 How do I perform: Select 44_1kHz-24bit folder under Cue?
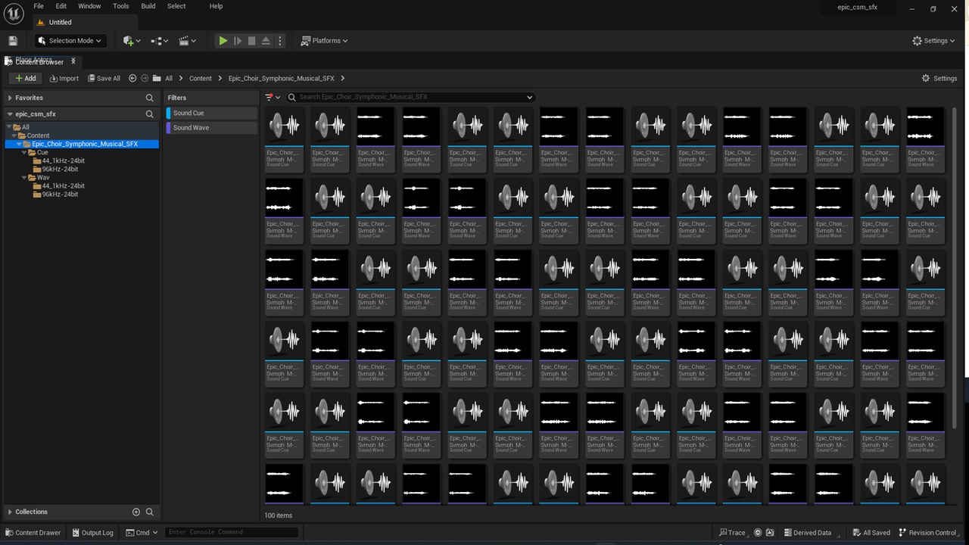point(63,160)
